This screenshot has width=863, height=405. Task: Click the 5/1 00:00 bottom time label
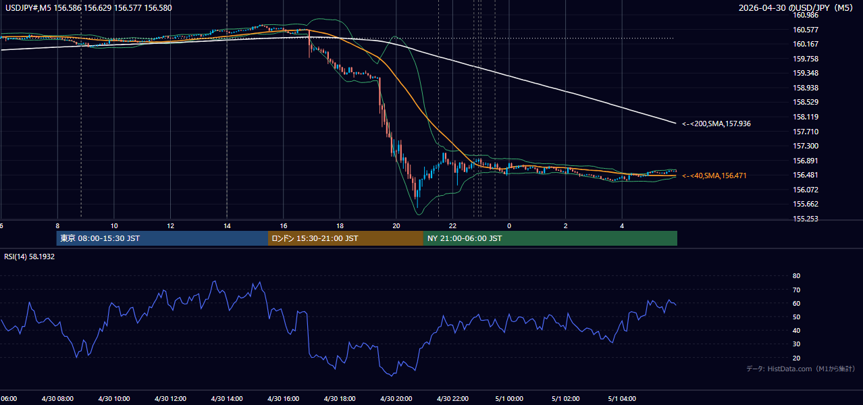pos(509,399)
